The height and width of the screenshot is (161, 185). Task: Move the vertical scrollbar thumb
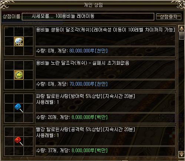[182, 36]
